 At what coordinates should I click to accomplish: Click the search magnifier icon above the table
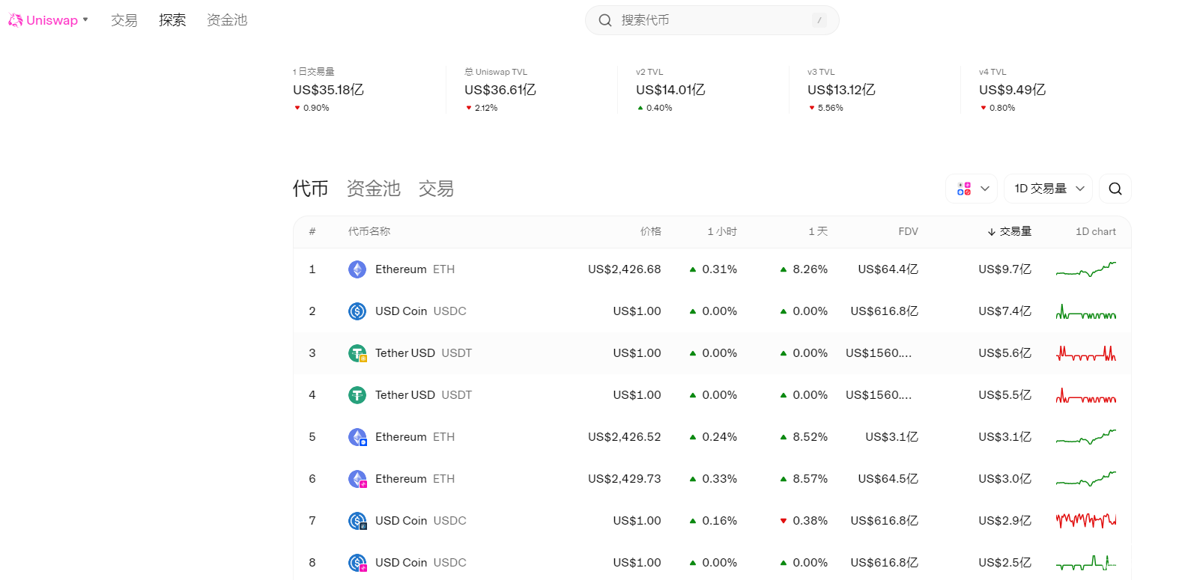coord(1115,189)
